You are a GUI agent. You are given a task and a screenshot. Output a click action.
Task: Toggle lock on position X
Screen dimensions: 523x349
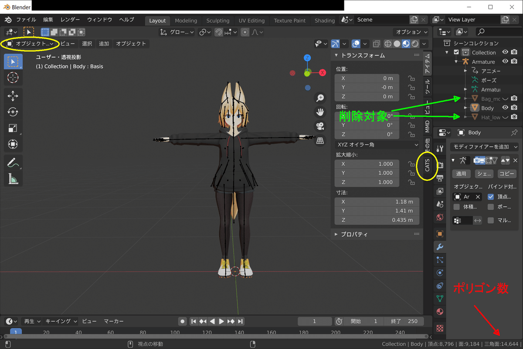pos(411,78)
